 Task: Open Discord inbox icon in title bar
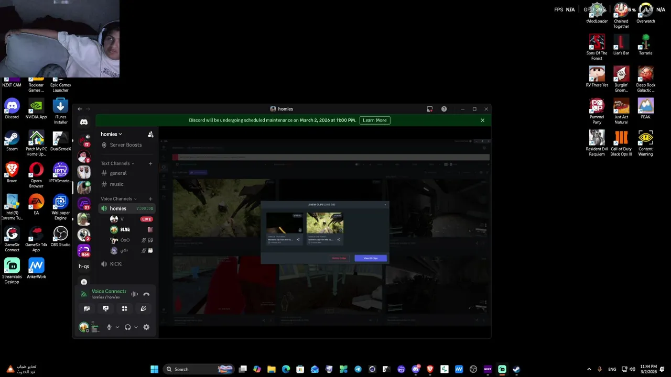coord(429,109)
